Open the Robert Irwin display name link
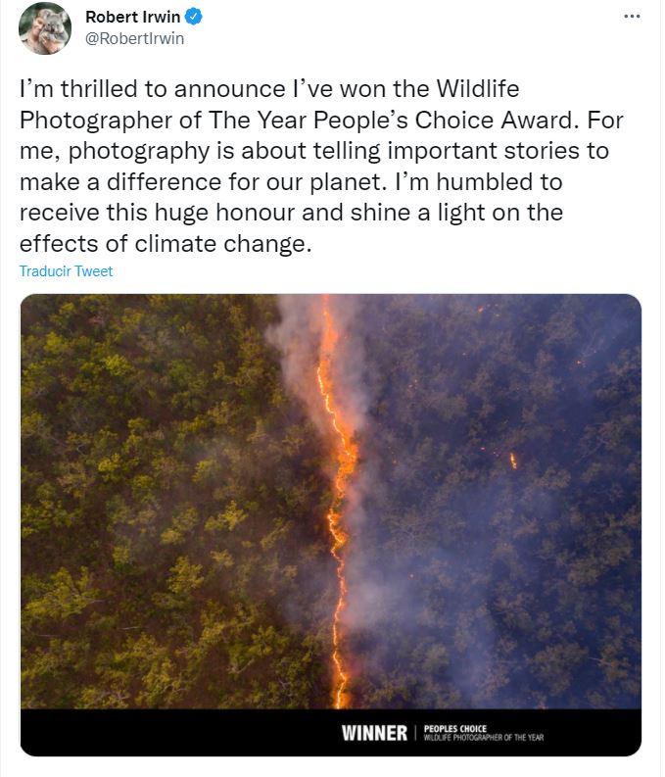The height and width of the screenshot is (777, 665). point(131,18)
